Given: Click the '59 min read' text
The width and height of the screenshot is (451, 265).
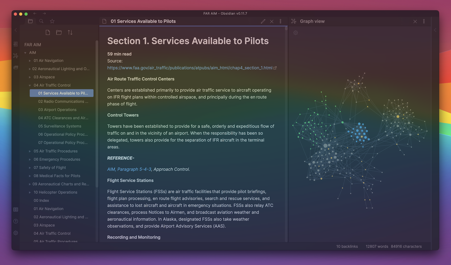Looking at the screenshot, I should [x=119, y=54].
